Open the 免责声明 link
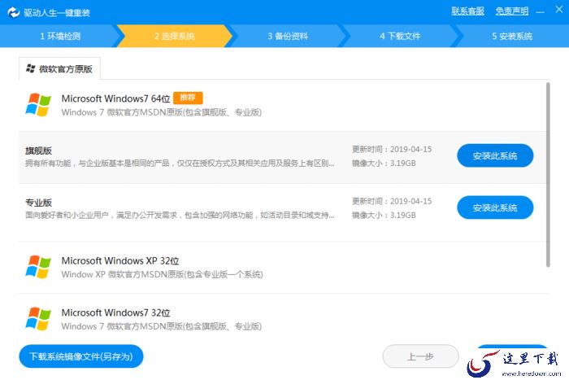 point(511,11)
